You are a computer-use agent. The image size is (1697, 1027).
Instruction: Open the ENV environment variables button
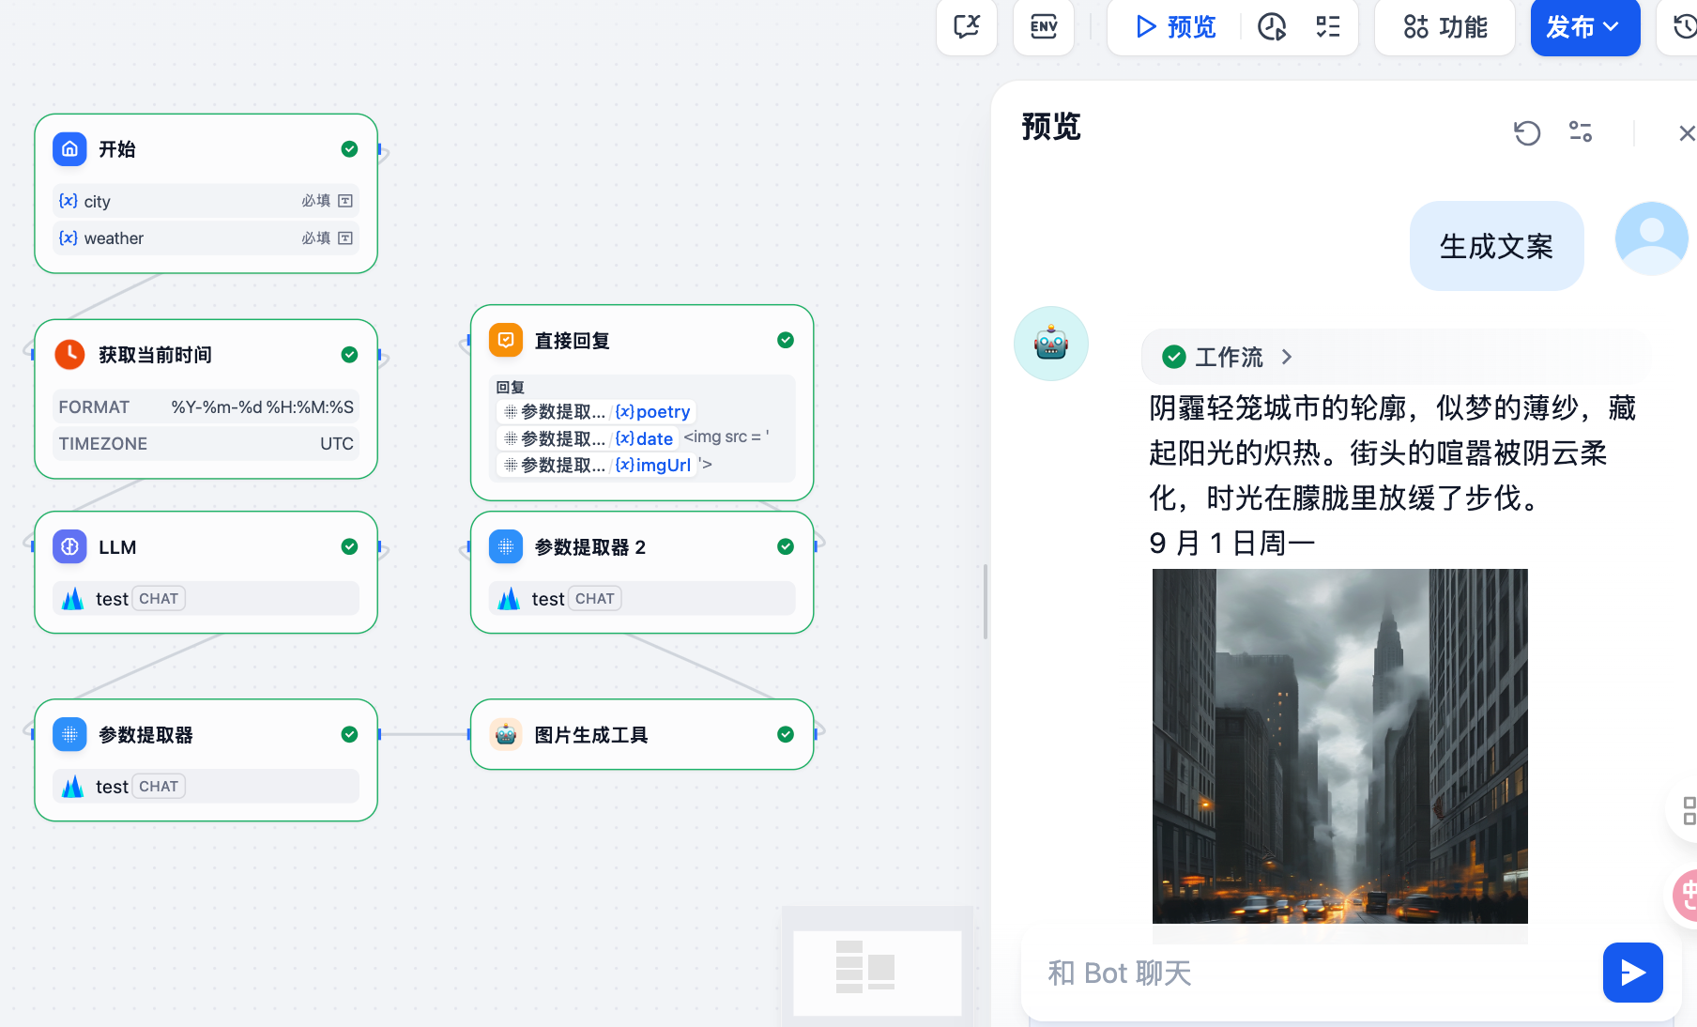tap(1044, 26)
